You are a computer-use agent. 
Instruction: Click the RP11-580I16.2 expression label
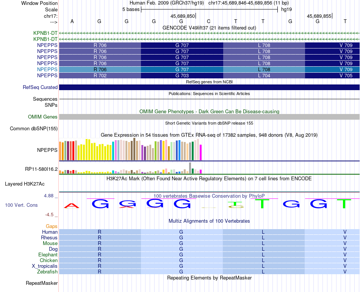coord(41,169)
